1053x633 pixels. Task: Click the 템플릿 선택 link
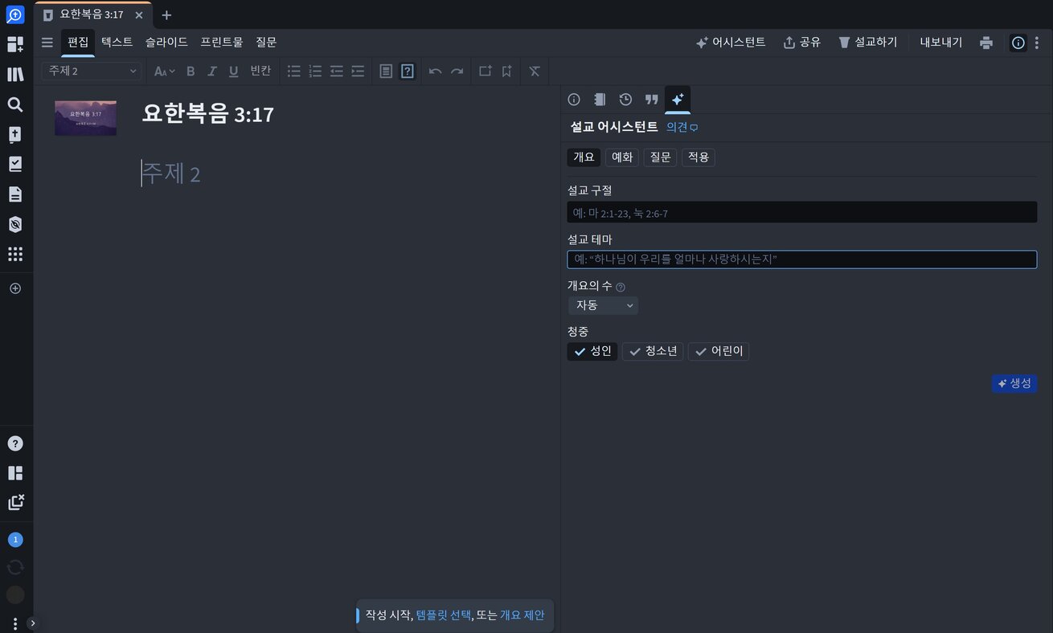pyautogui.click(x=444, y=615)
